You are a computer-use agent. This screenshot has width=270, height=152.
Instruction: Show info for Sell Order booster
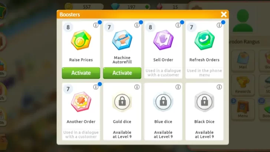(178, 25)
